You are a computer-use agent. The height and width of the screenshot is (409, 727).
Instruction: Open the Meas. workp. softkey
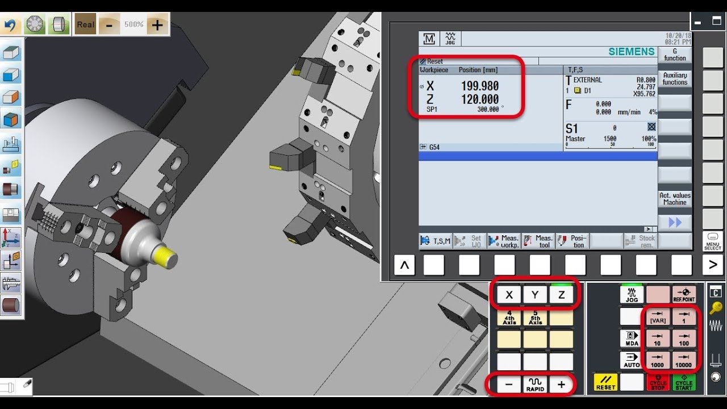504,241
